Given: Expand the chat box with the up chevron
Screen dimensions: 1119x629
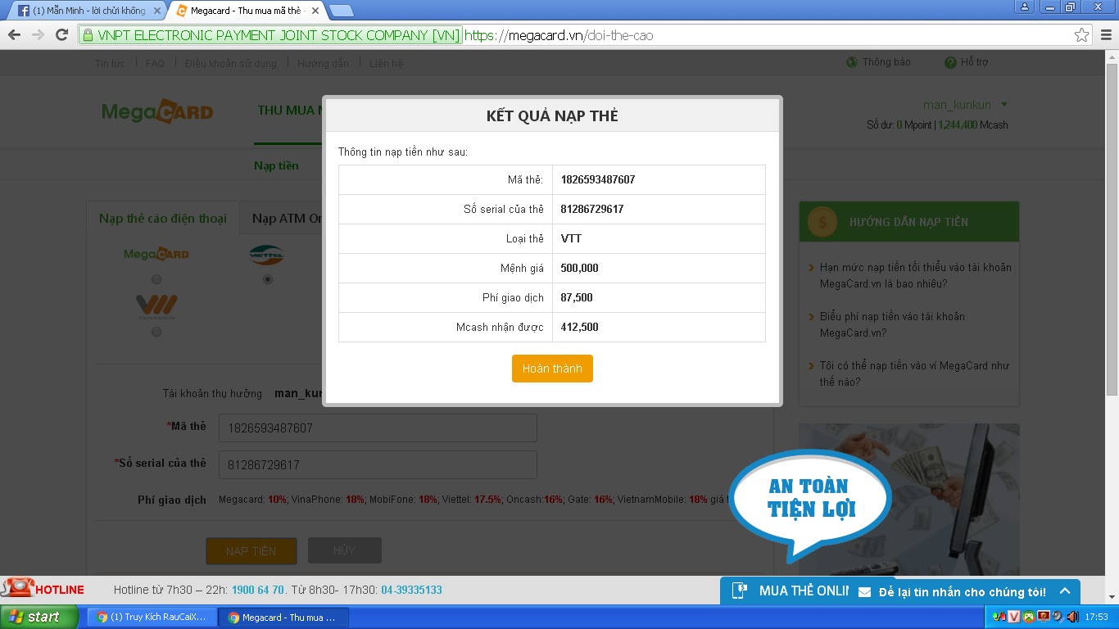Looking at the screenshot, I should (x=1065, y=591).
